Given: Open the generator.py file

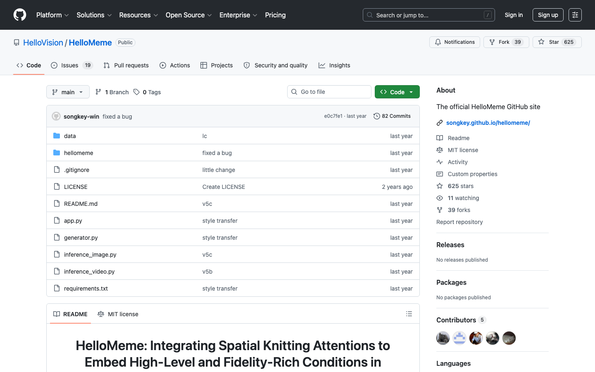Looking at the screenshot, I should 81,237.
